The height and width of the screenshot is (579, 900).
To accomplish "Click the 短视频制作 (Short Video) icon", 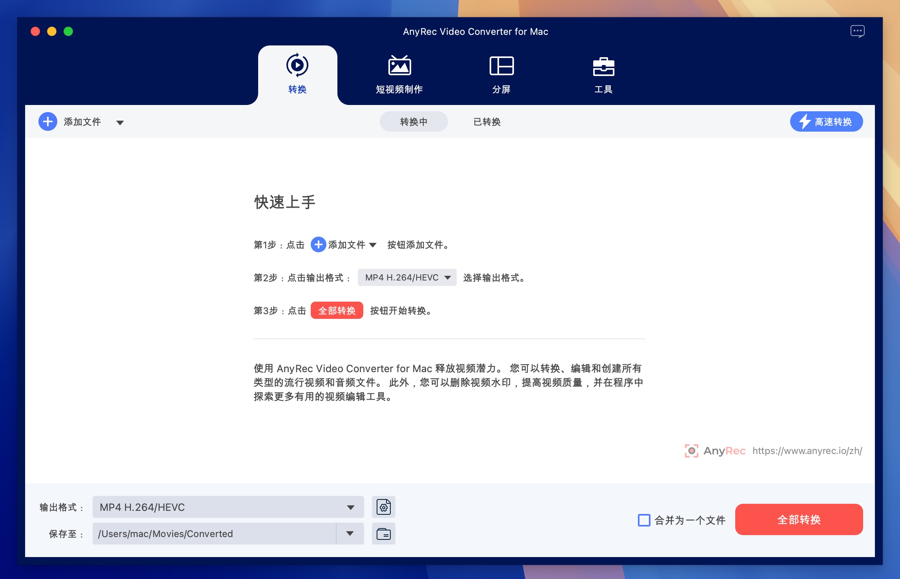I will 399,72.
